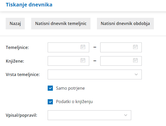This screenshot has height=126, width=166.
Task: Click the Podatki o knjiženju label text
Action: pos(74,102)
